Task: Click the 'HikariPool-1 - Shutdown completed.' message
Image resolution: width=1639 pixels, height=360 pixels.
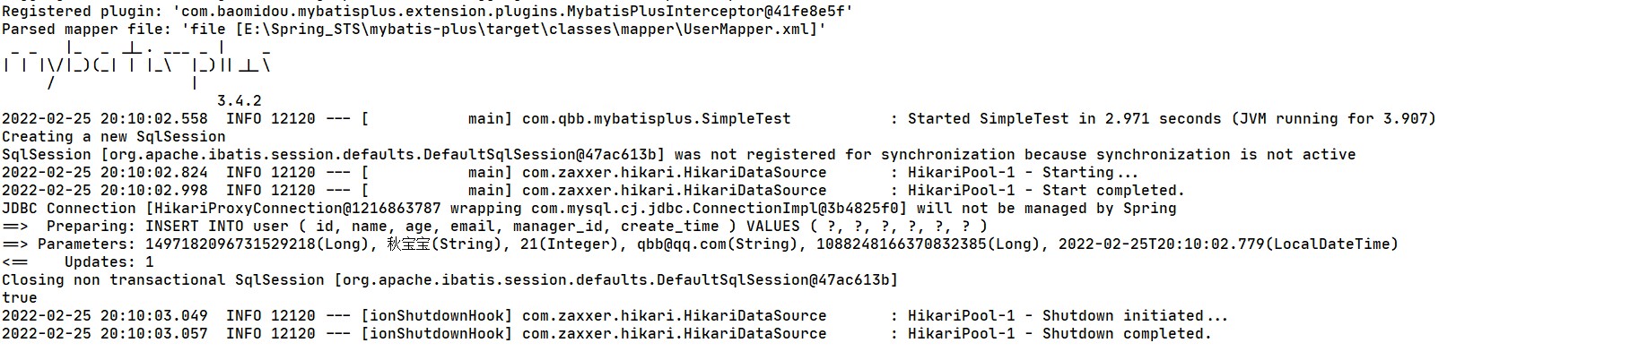Action: click(x=1059, y=334)
